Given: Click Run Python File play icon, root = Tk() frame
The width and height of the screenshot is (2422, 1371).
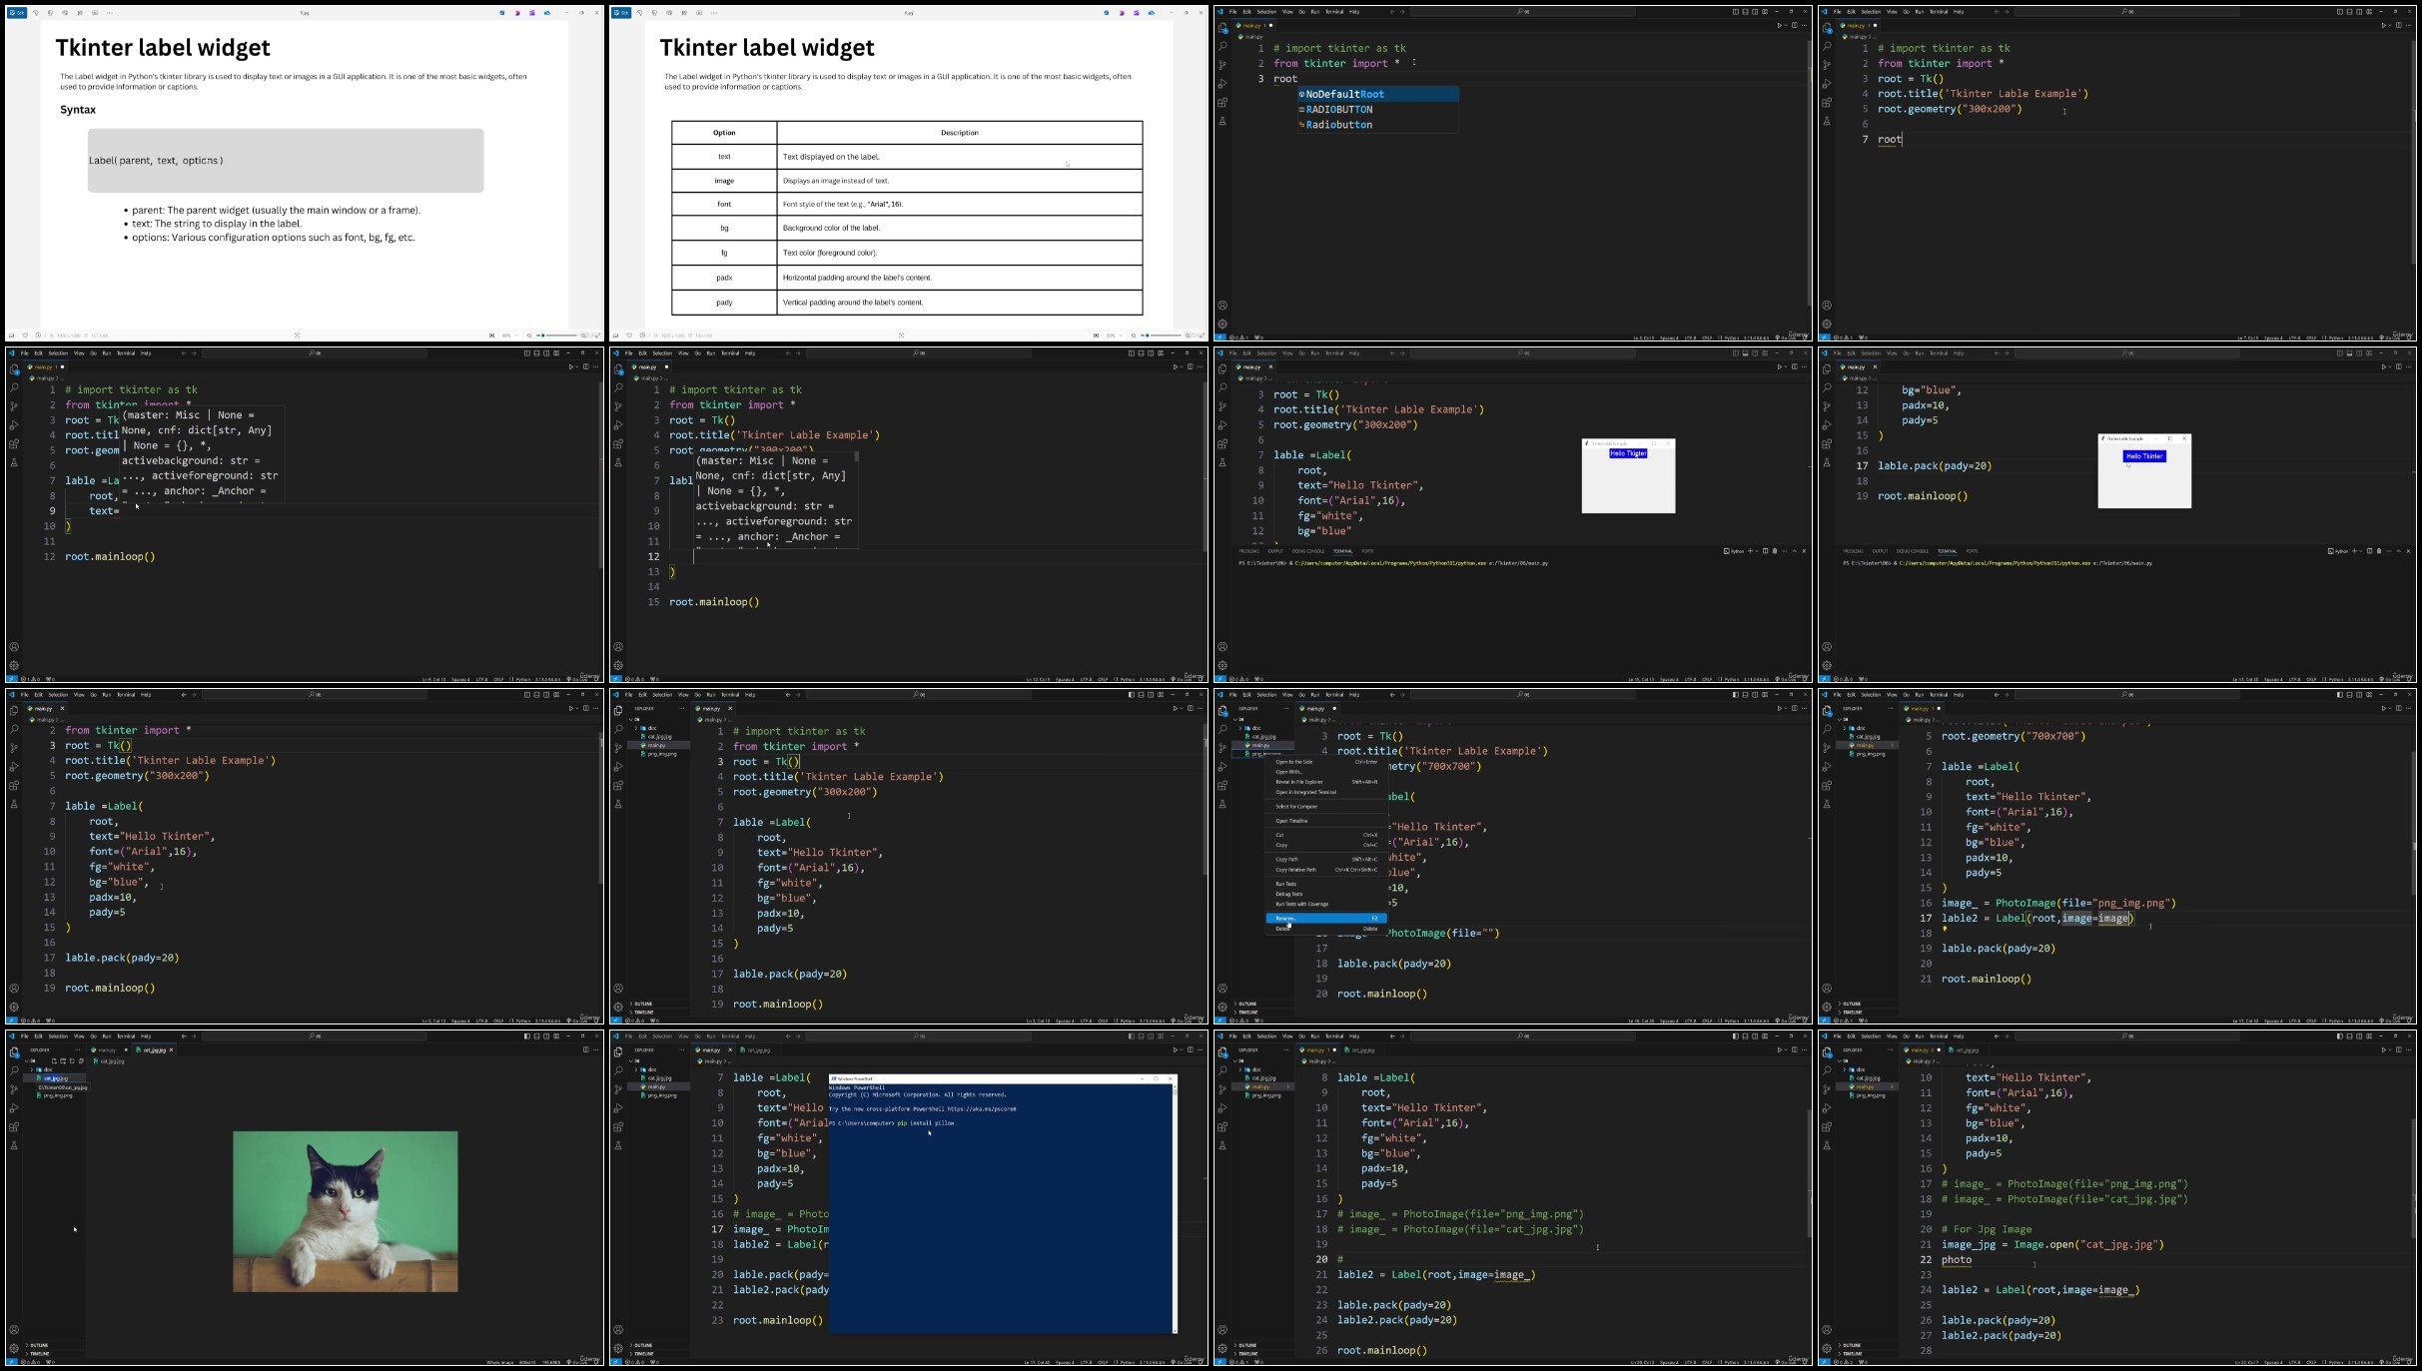Looking at the screenshot, I should tap(1780, 366).
